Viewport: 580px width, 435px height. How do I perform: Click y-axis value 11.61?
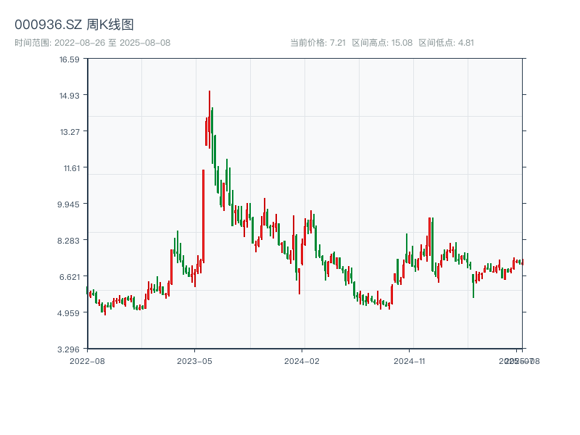click(72, 168)
